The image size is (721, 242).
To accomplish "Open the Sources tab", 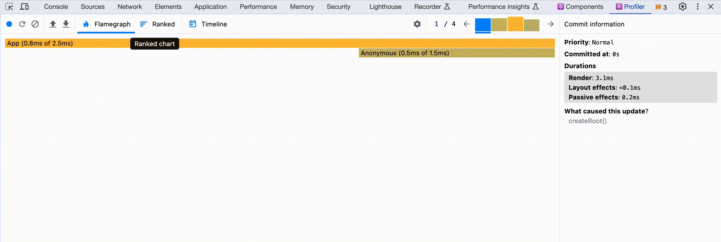I will click(x=93, y=7).
